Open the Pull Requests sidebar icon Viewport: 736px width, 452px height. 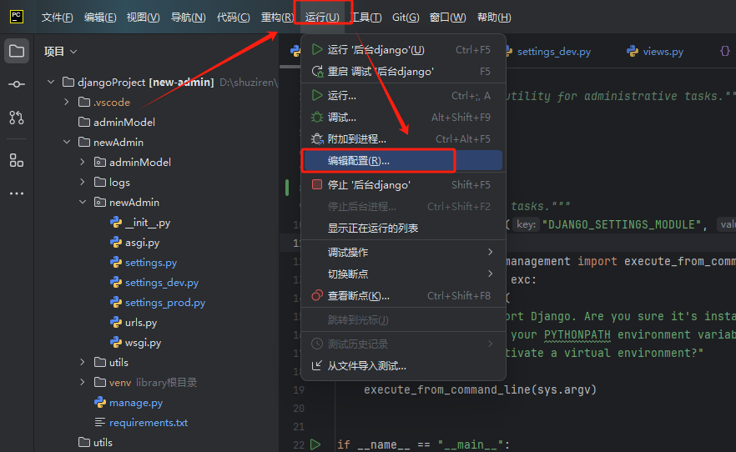(x=17, y=118)
